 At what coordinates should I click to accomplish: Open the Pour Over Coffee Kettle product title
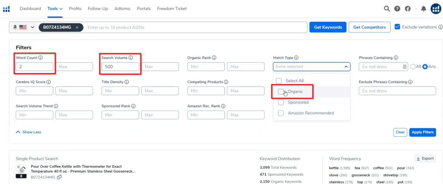83,169
